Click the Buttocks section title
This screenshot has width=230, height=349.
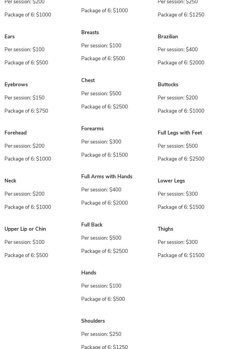pyautogui.click(x=168, y=84)
